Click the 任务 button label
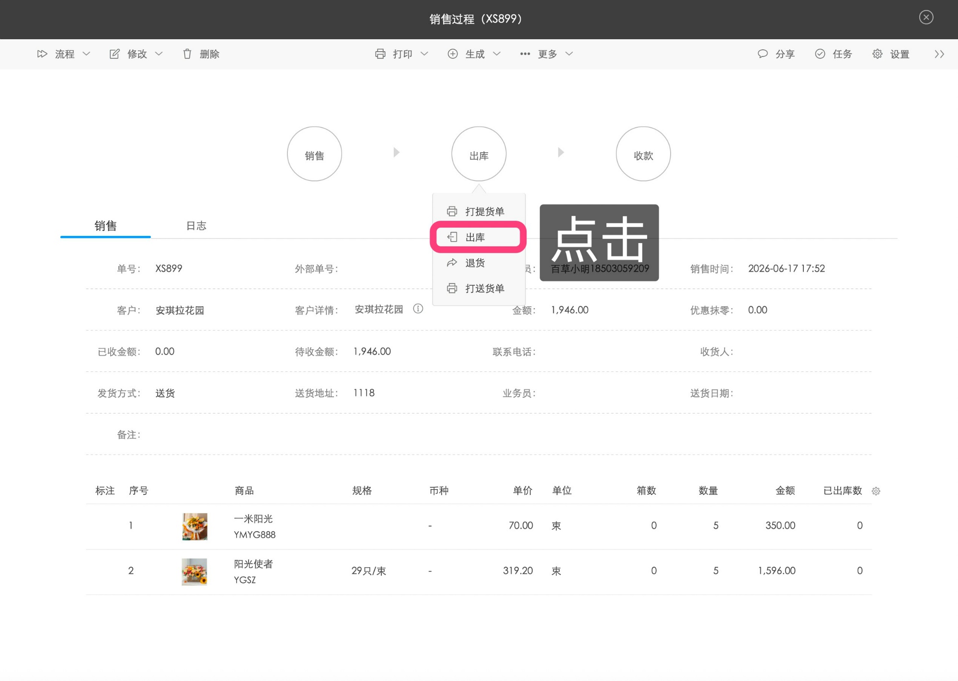This screenshot has height=681, width=958. tap(843, 54)
